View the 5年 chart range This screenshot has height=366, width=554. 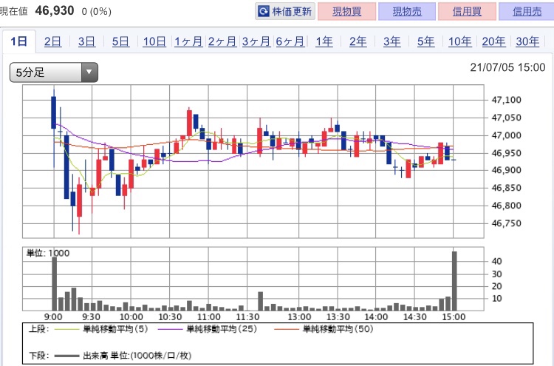[425, 41]
